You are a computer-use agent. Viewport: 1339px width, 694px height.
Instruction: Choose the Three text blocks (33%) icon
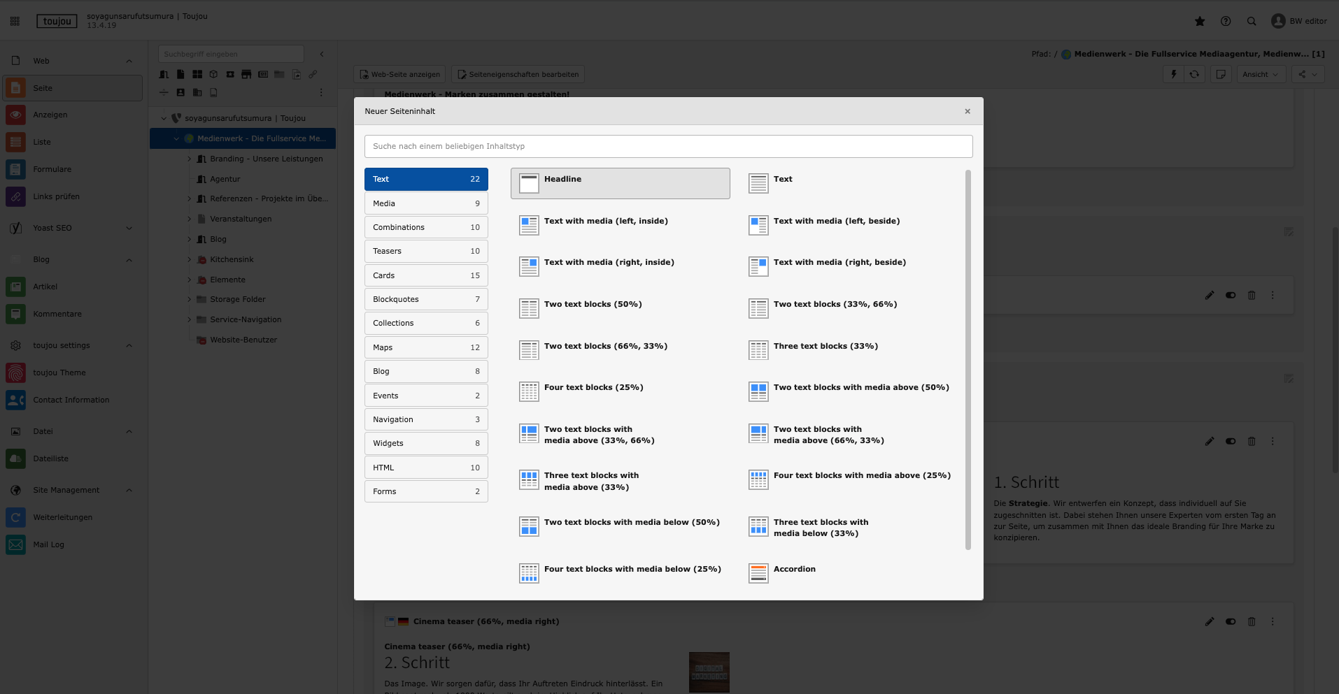[758, 350]
